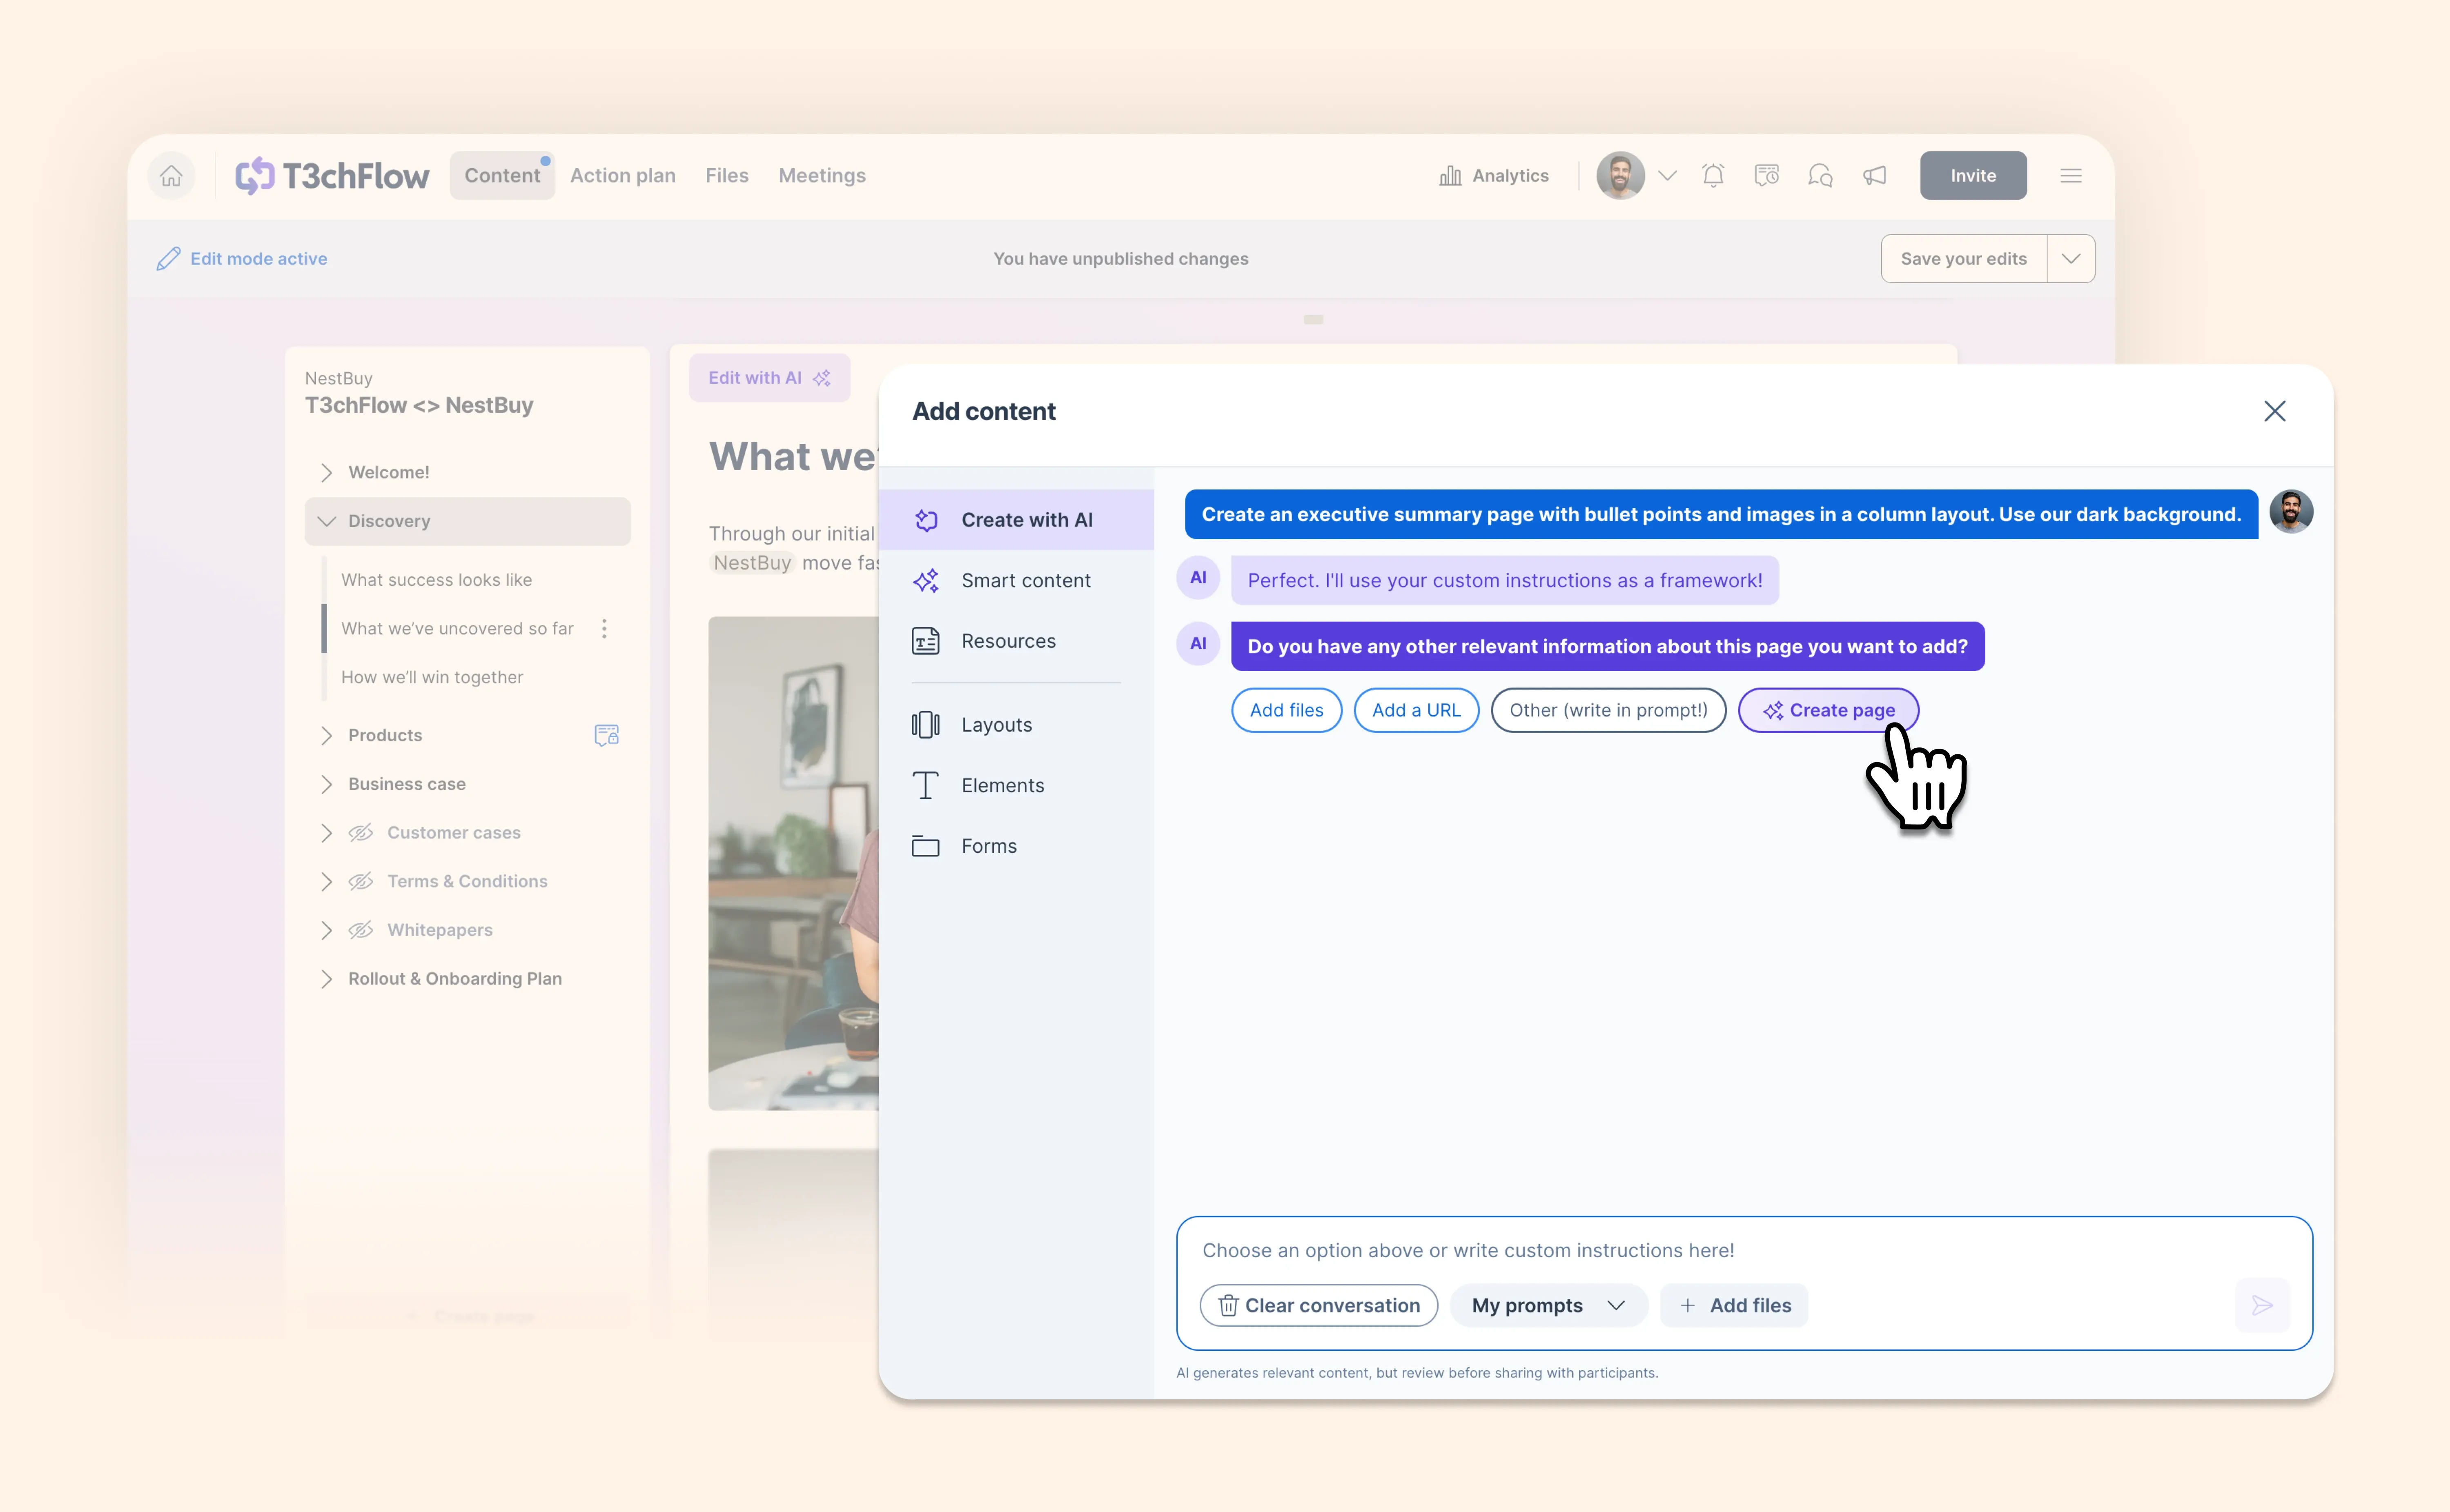Click the notifications bell icon
Viewport: 2450px width, 1512px height.
tap(1712, 175)
